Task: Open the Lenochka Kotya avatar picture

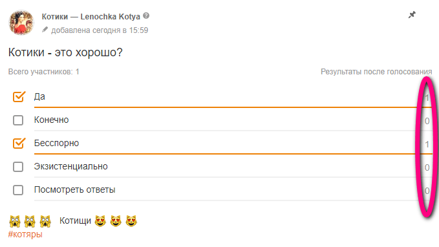Action: tap(21, 23)
